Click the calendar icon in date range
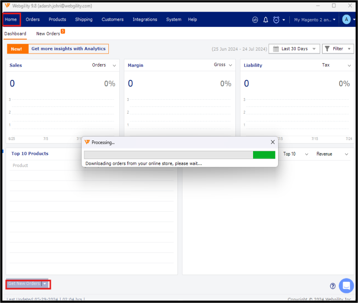Screen dimensions: 358x303 point(276,49)
